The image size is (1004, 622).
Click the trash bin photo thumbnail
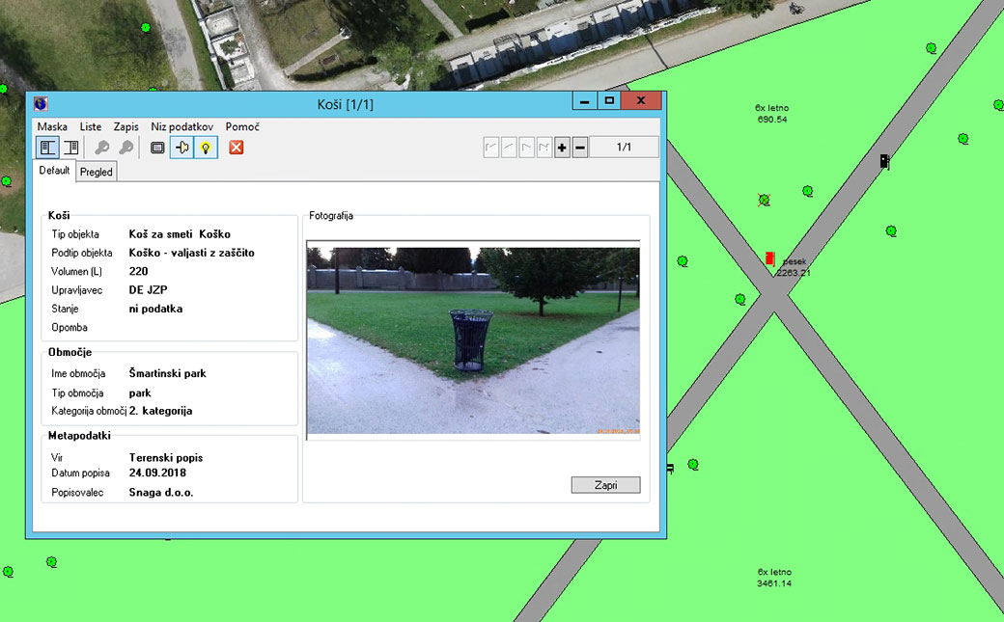click(473, 340)
